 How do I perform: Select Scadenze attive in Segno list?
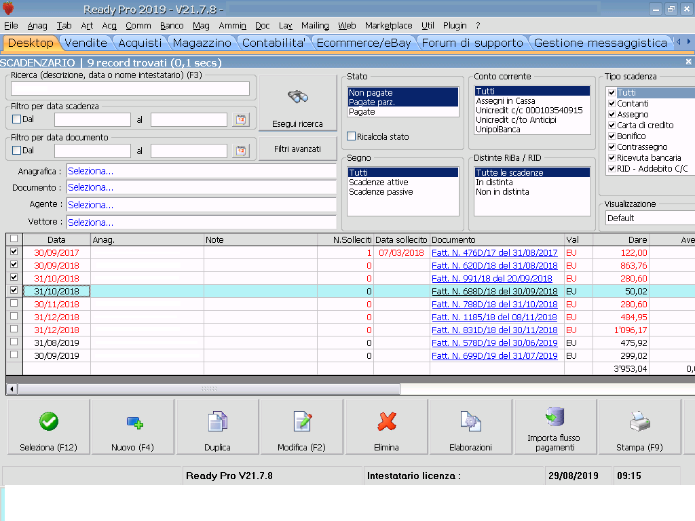(x=402, y=182)
